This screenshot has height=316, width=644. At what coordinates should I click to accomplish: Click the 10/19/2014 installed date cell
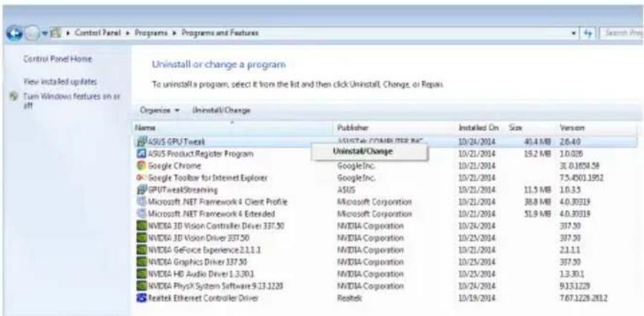coord(477,298)
